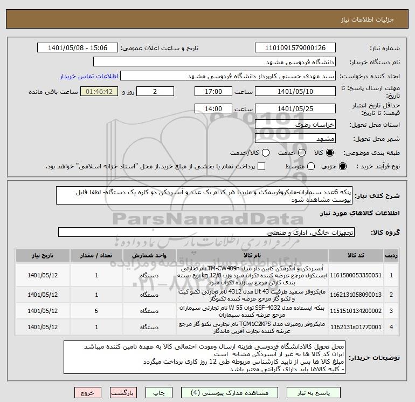This screenshot has height=402, width=415.
Task: Click item code 1161500053350051
Action: tap(356, 275)
